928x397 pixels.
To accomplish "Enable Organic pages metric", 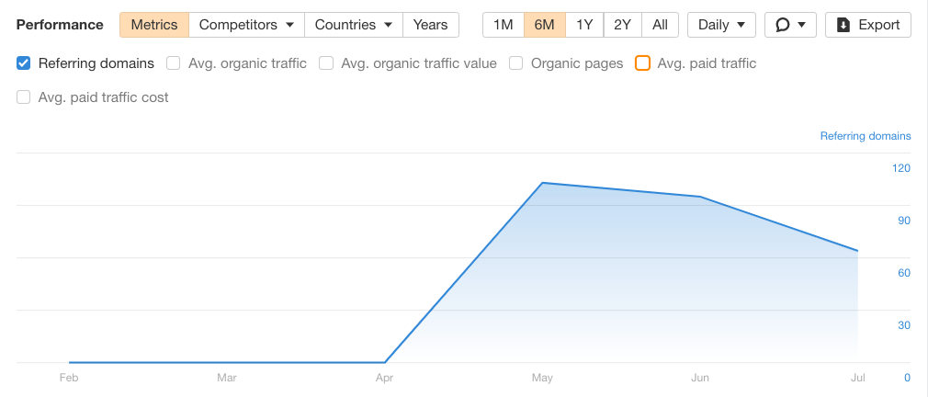I will [516, 63].
